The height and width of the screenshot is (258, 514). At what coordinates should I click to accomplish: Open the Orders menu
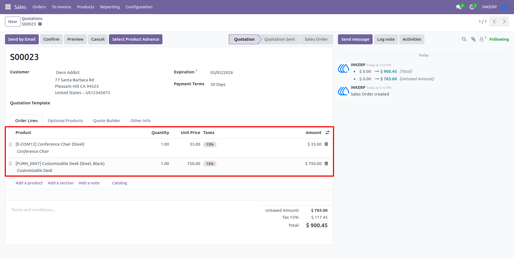tap(39, 7)
